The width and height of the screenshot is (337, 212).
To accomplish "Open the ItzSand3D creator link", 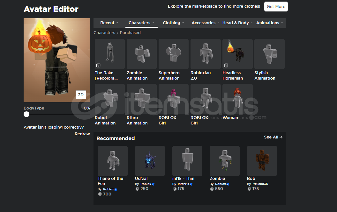I will point(260,184).
